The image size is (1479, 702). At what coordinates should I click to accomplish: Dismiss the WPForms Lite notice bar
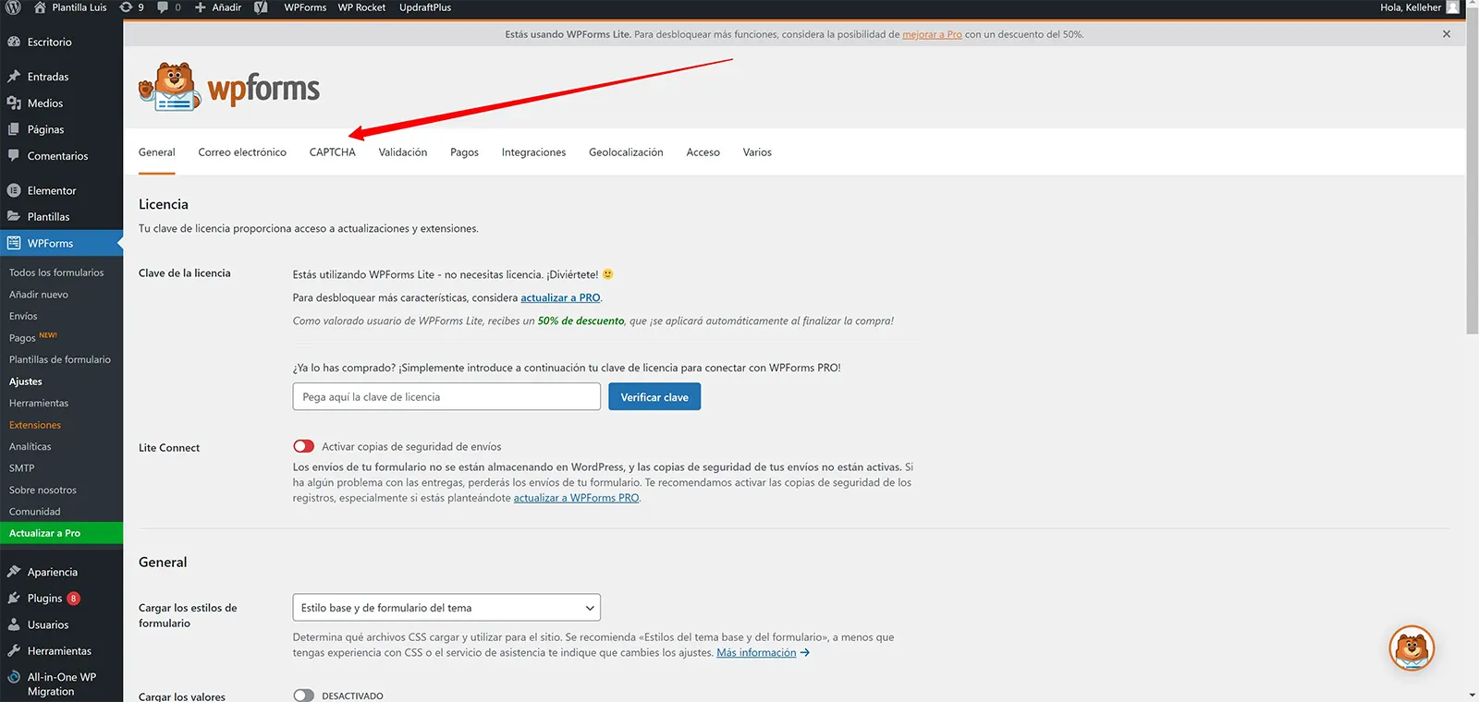pos(1447,34)
